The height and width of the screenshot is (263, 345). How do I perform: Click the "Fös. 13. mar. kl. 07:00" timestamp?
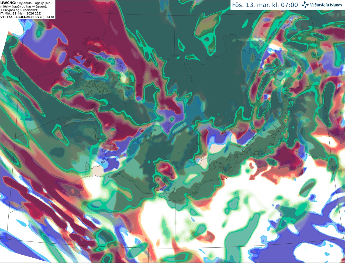pos(265,5)
